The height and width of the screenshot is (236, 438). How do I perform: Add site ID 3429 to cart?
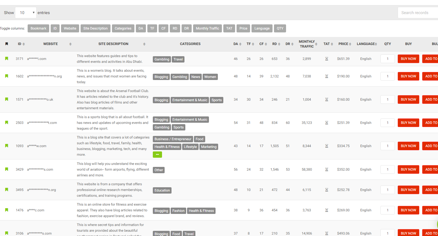(430, 169)
